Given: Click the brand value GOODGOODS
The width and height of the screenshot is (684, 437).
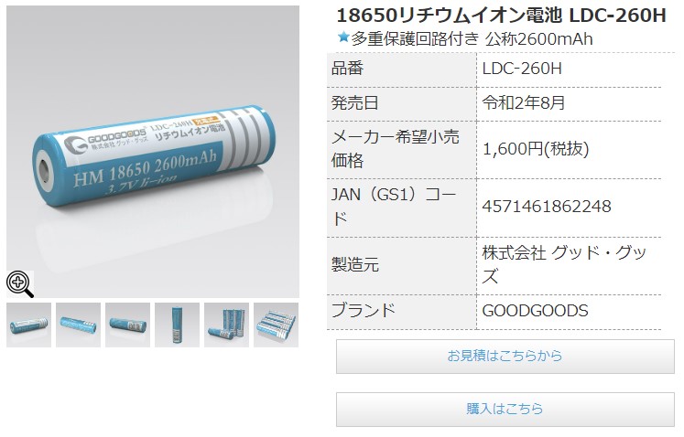Looking at the screenshot, I should point(535,311).
